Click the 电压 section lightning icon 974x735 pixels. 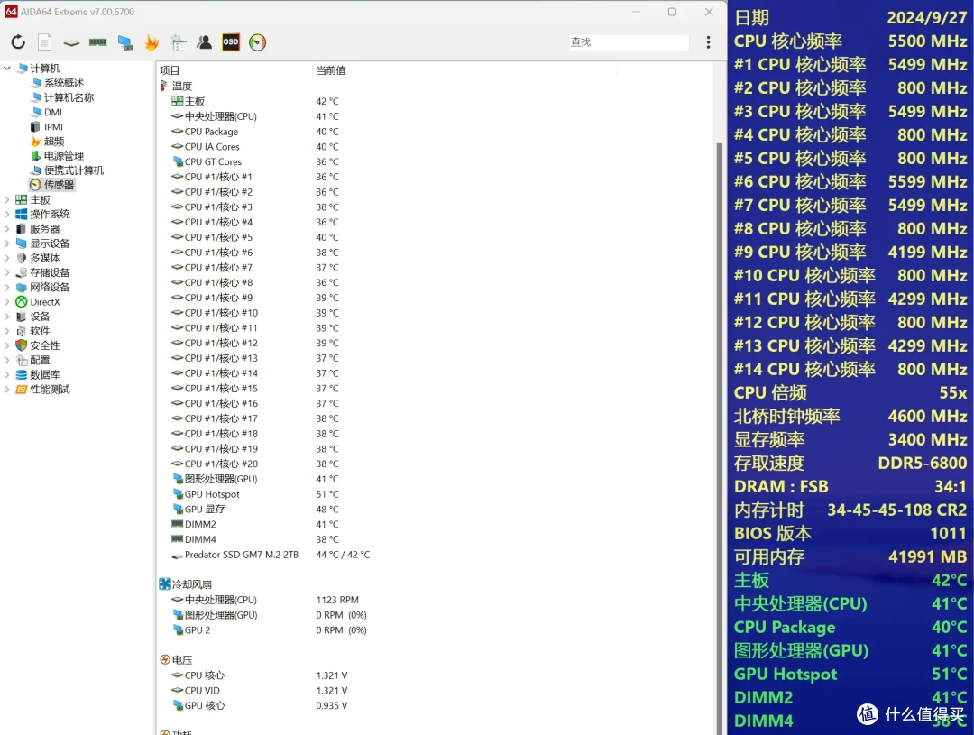[x=165, y=660]
